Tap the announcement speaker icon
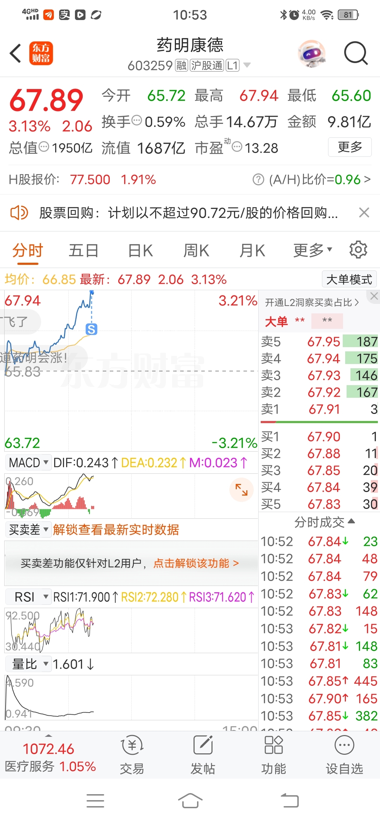Viewport: 380px width, 823px height. [19, 213]
